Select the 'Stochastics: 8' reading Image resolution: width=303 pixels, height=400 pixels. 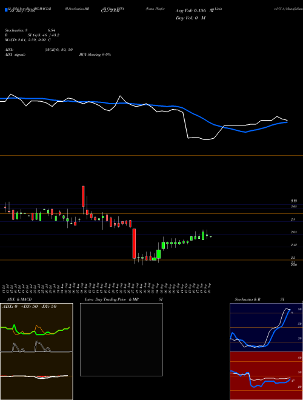[x=18, y=30]
